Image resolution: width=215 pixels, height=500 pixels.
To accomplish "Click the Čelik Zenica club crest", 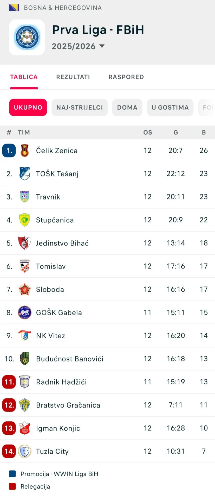I will (x=24, y=151).
